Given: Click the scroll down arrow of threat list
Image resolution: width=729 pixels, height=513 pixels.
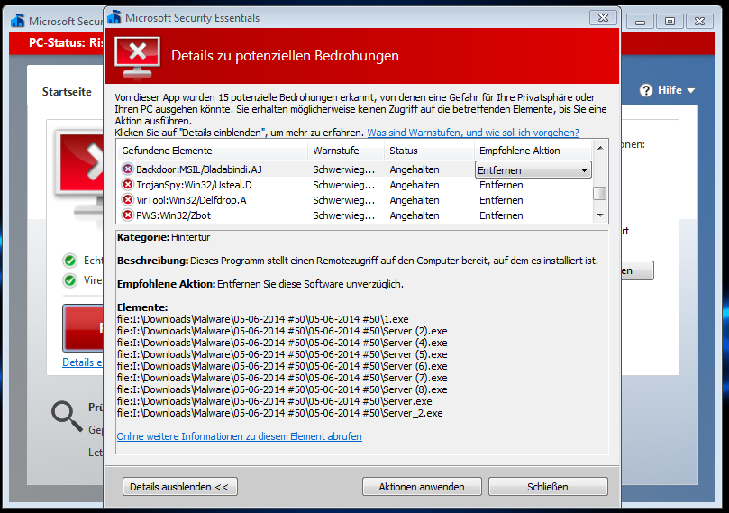Looking at the screenshot, I should [600, 215].
